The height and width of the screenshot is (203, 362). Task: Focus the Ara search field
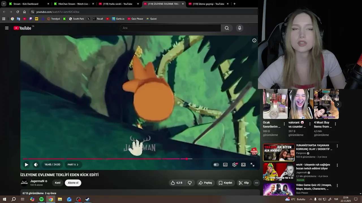pyautogui.click(x=170, y=28)
